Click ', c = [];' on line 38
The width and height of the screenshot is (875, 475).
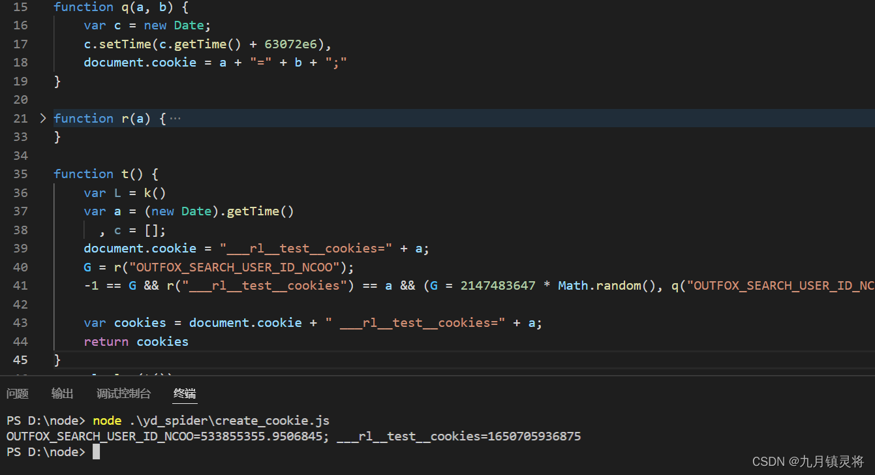(132, 230)
